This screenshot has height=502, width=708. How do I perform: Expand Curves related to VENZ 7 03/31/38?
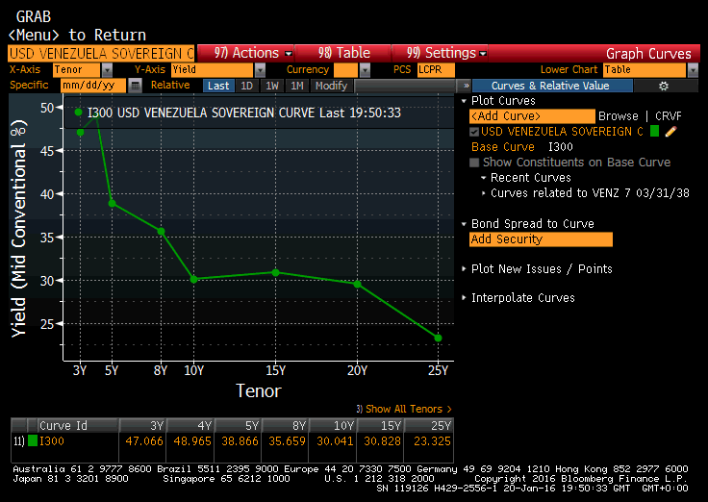484,193
